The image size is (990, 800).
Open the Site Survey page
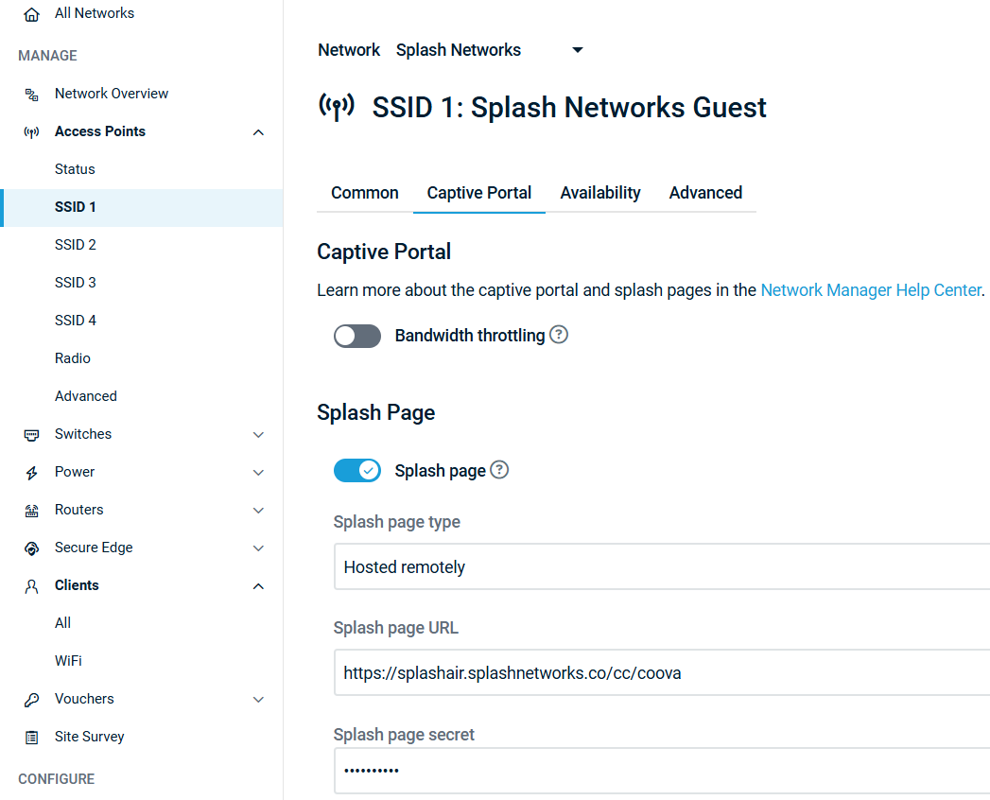90,737
